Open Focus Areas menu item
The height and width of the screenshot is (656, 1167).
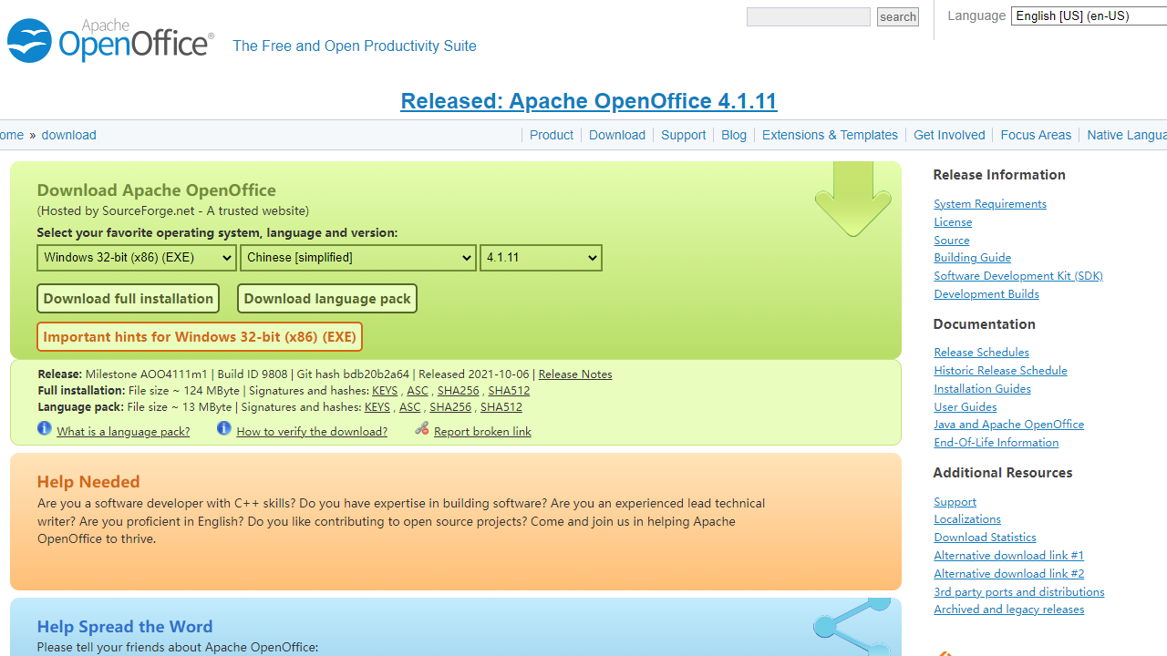coord(1036,135)
